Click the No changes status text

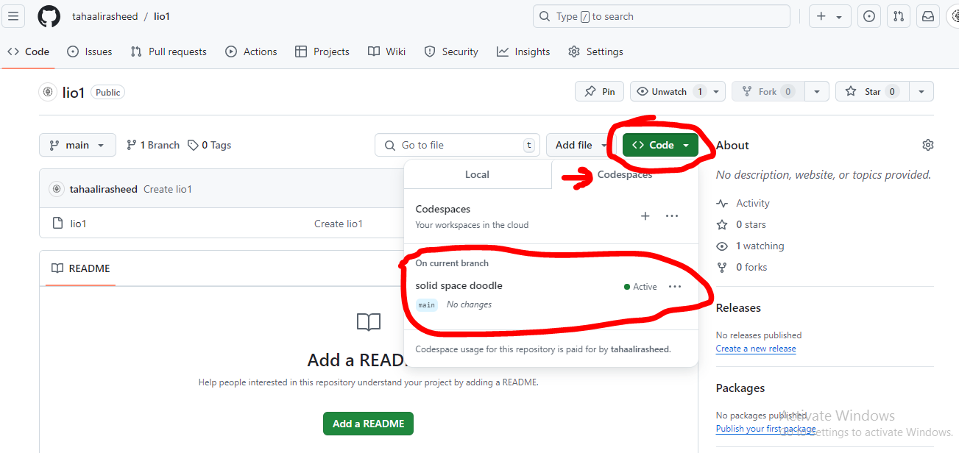pos(469,304)
